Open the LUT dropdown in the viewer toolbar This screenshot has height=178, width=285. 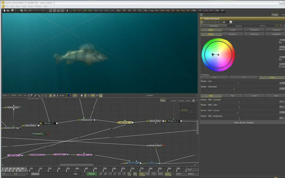coord(75,95)
